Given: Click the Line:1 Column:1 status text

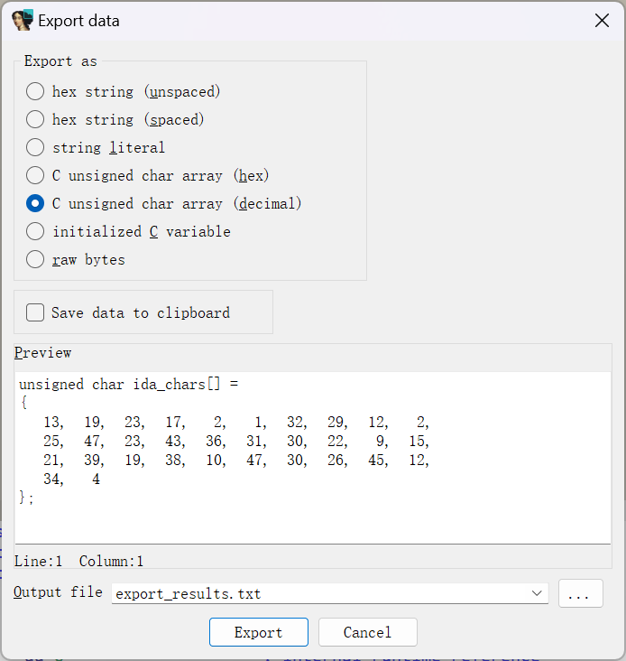Looking at the screenshot, I should [78, 561].
